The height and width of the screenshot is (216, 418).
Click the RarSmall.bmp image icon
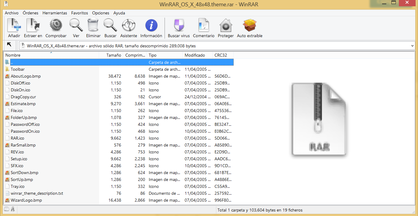coord(7,145)
